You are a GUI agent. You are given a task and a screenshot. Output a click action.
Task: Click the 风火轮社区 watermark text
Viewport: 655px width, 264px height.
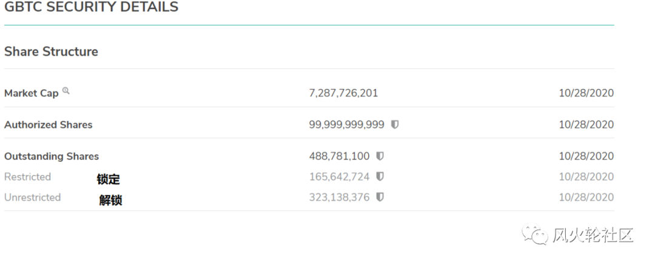[x=593, y=235]
